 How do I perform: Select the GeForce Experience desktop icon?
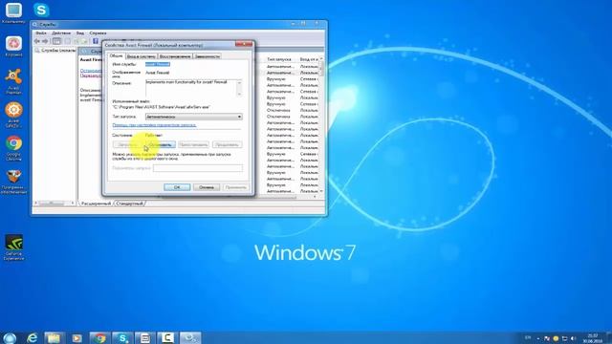click(13, 247)
